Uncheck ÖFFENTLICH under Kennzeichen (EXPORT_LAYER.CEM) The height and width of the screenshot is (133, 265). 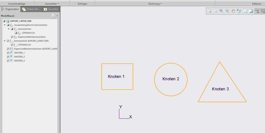pos(12,45)
